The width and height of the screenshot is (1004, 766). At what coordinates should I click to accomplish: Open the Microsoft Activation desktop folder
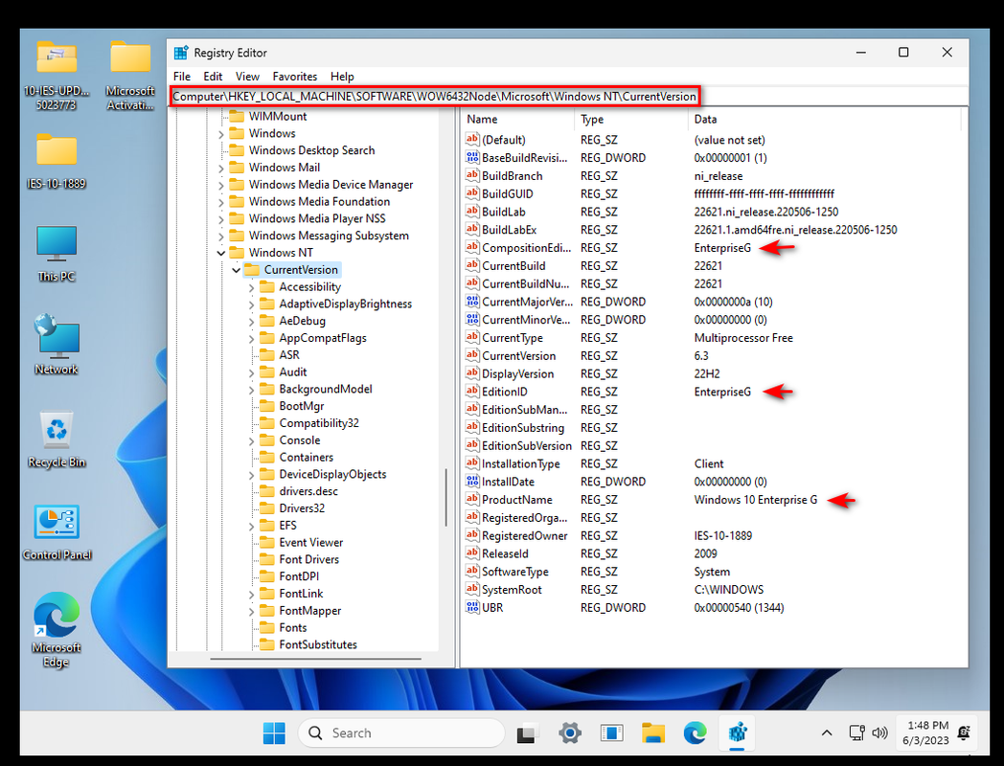tap(130, 76)
